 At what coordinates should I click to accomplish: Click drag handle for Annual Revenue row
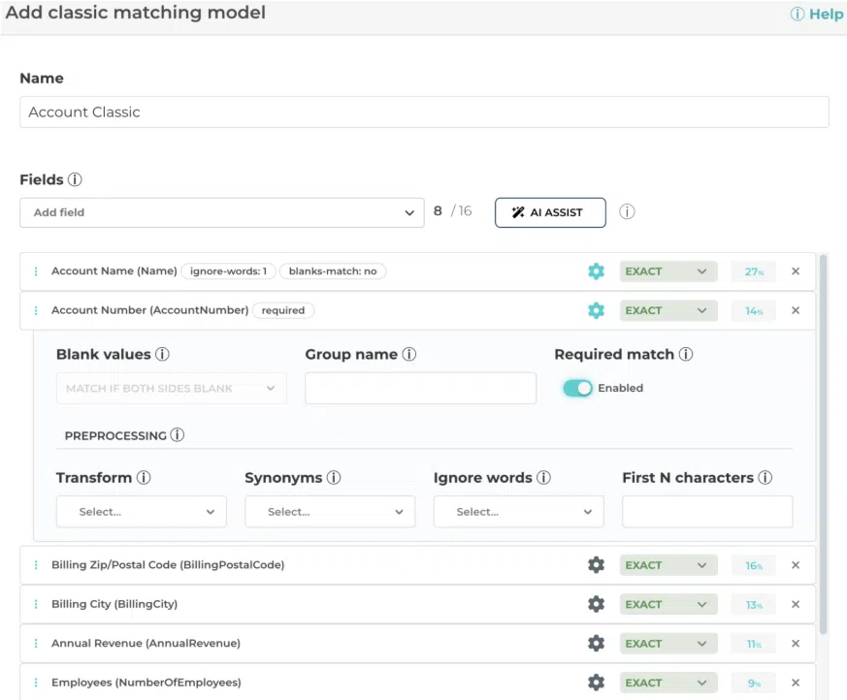pyautogui.click(x=36, y=644)
